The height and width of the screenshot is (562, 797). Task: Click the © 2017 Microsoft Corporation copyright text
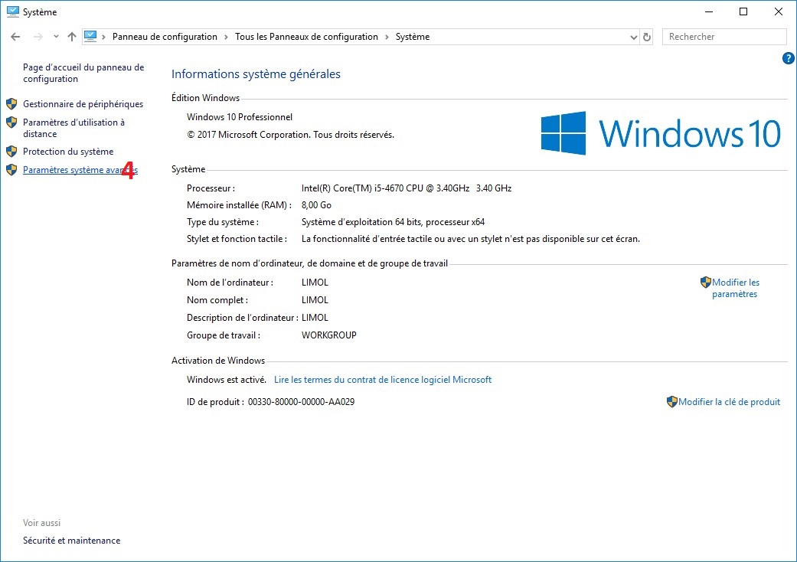tap(290, 135)
